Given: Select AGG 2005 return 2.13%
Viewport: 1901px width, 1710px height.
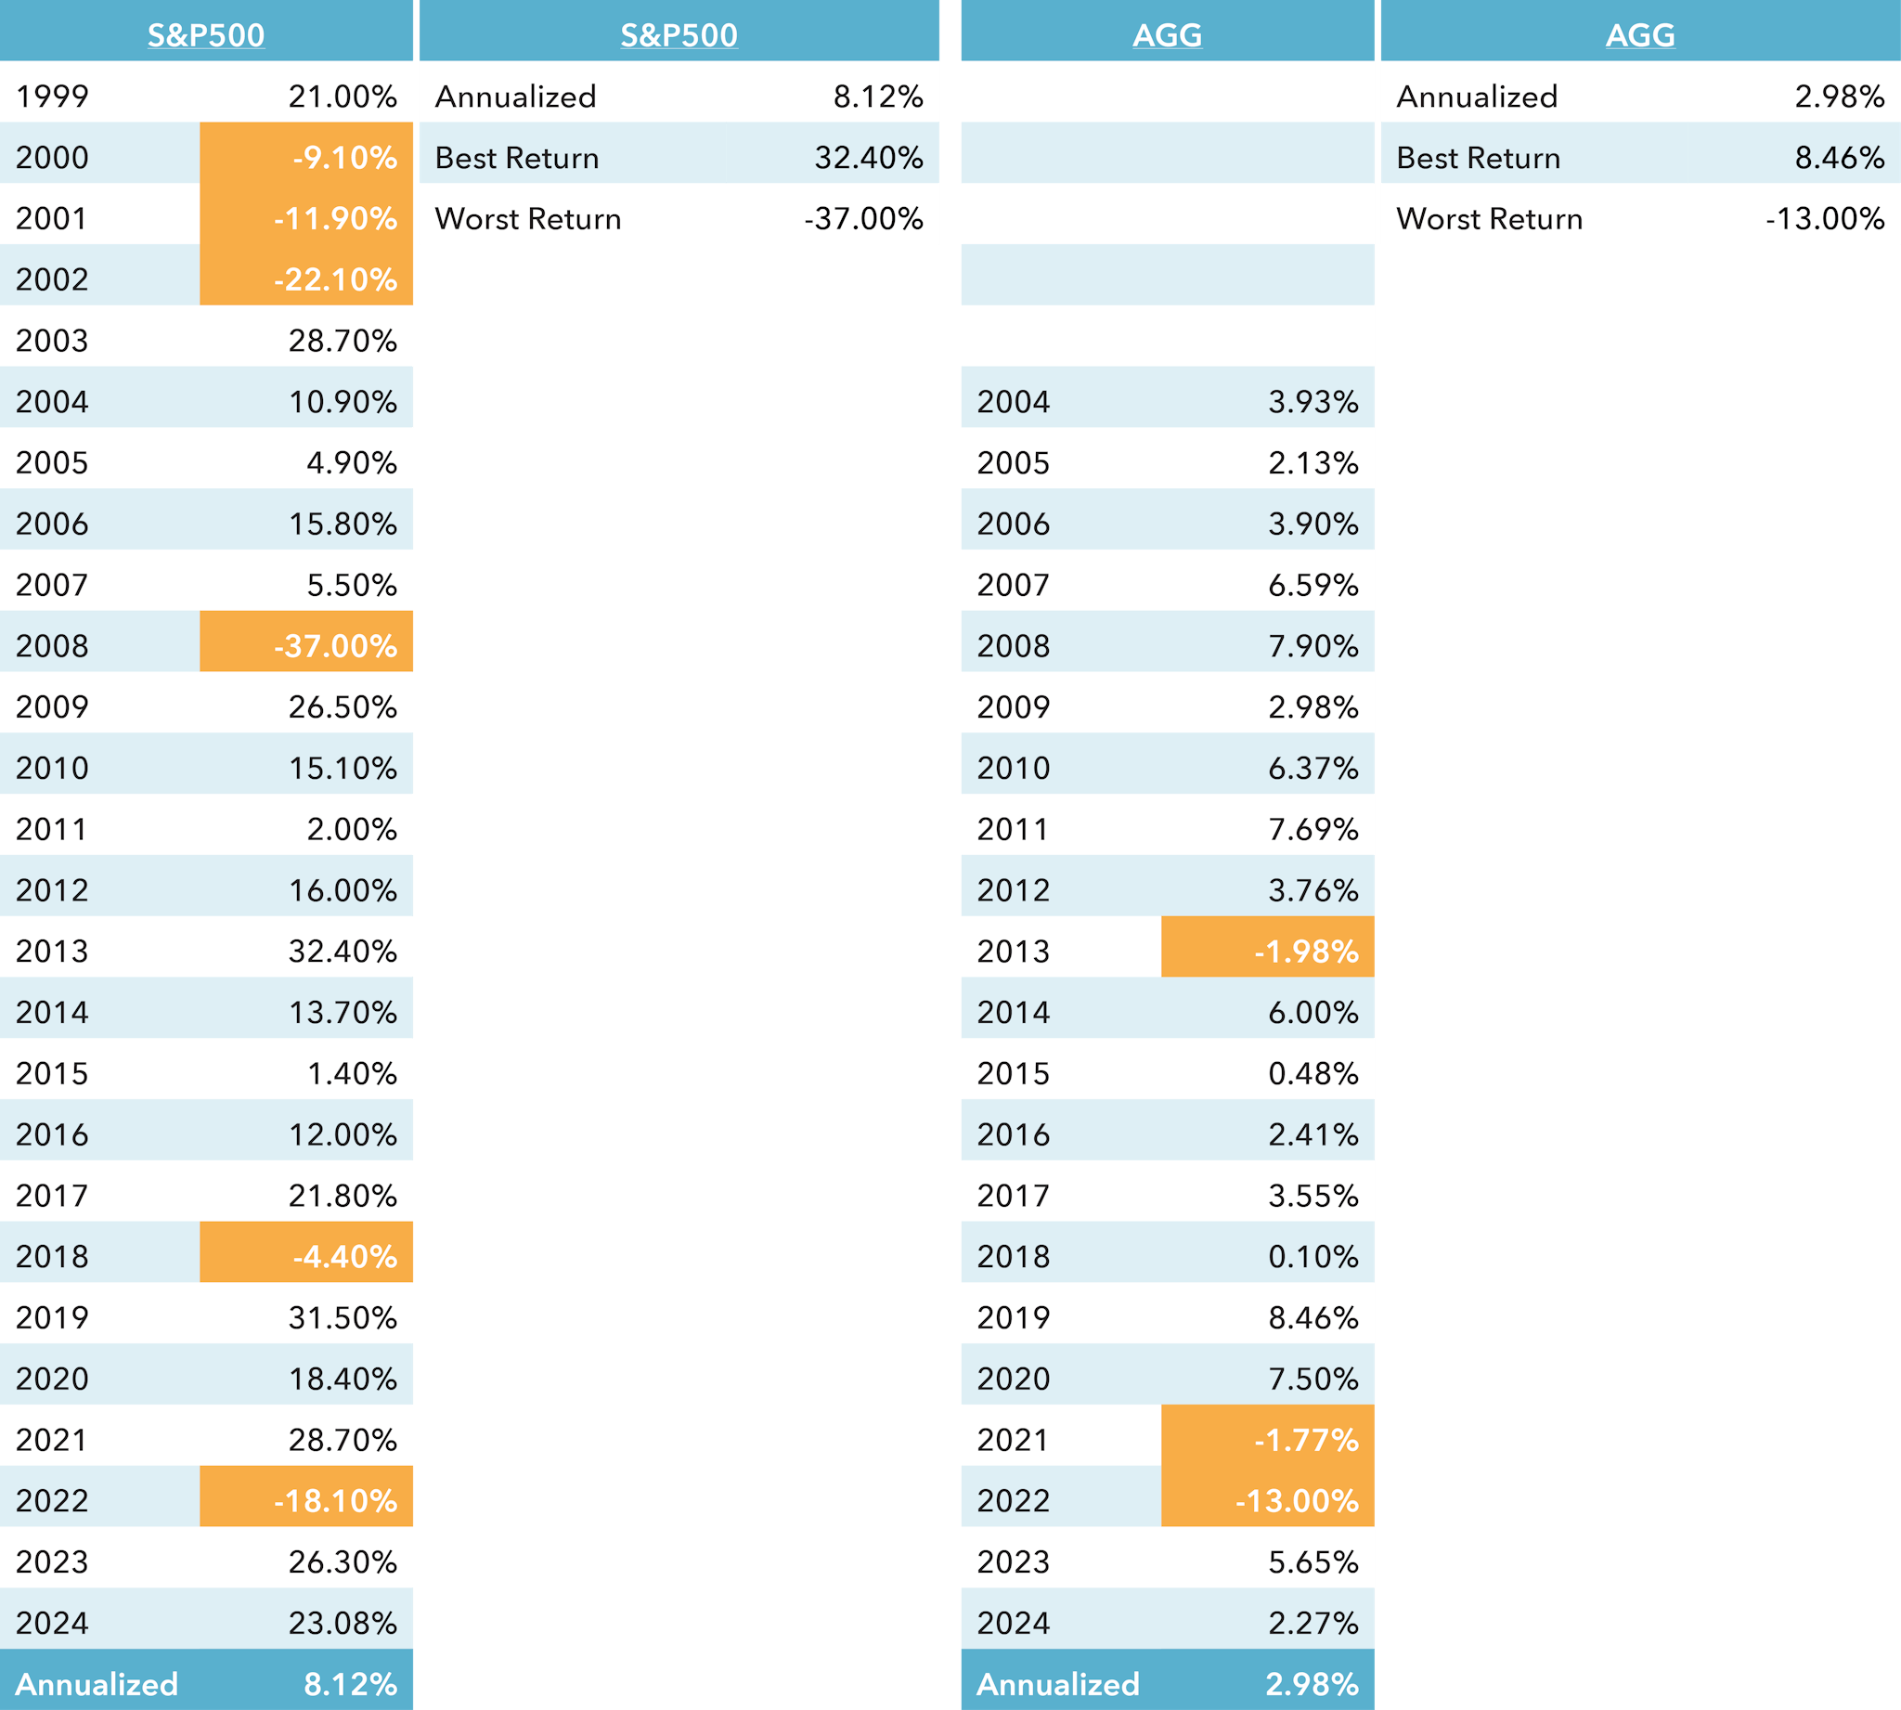Looking at the screenshot, I should 1313,463.
